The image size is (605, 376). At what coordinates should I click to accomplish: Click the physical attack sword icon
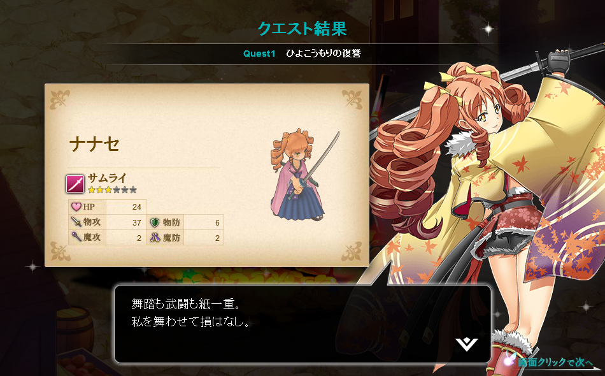tap(76, 222)
